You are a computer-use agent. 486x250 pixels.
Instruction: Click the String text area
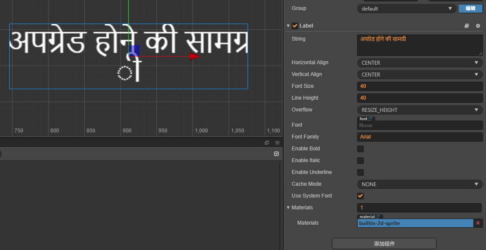coord(420,45)
